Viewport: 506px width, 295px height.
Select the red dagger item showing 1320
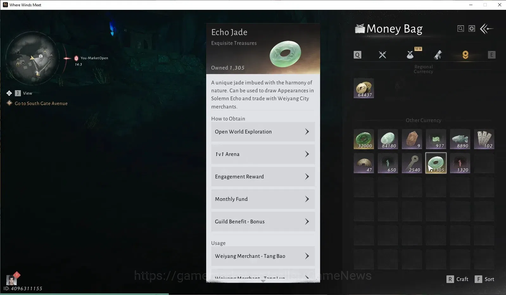pos(460,163)
